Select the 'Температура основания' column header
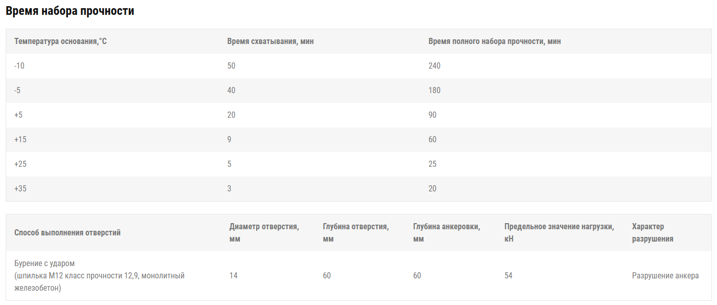 (x=60, y=41)
